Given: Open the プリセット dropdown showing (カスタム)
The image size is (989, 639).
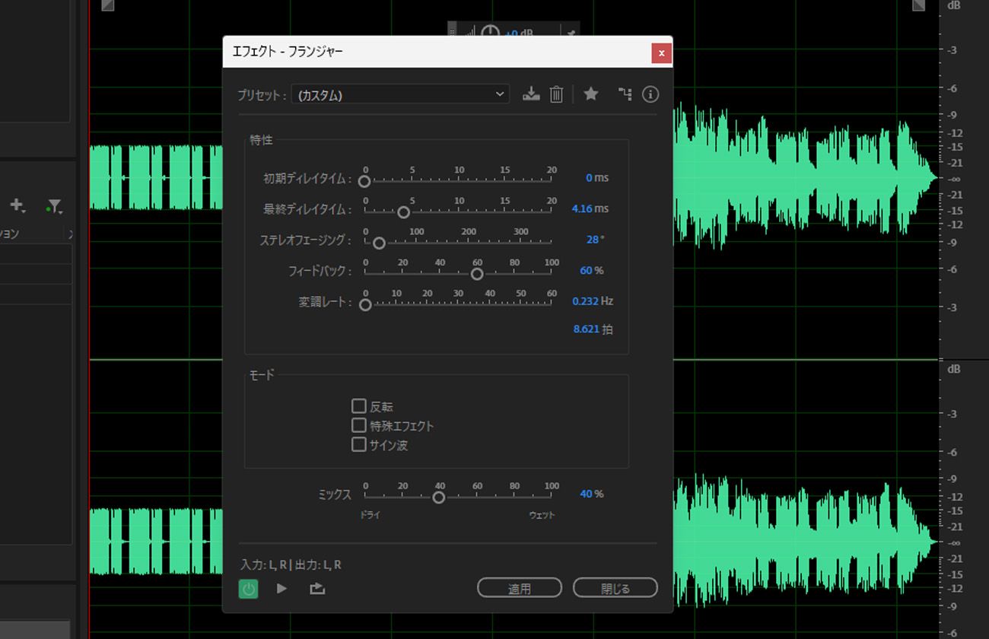Looking at the screenshot, I should point(401,94).
